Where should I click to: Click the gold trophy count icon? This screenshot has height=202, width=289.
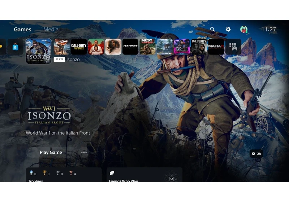tap(44, 173)
